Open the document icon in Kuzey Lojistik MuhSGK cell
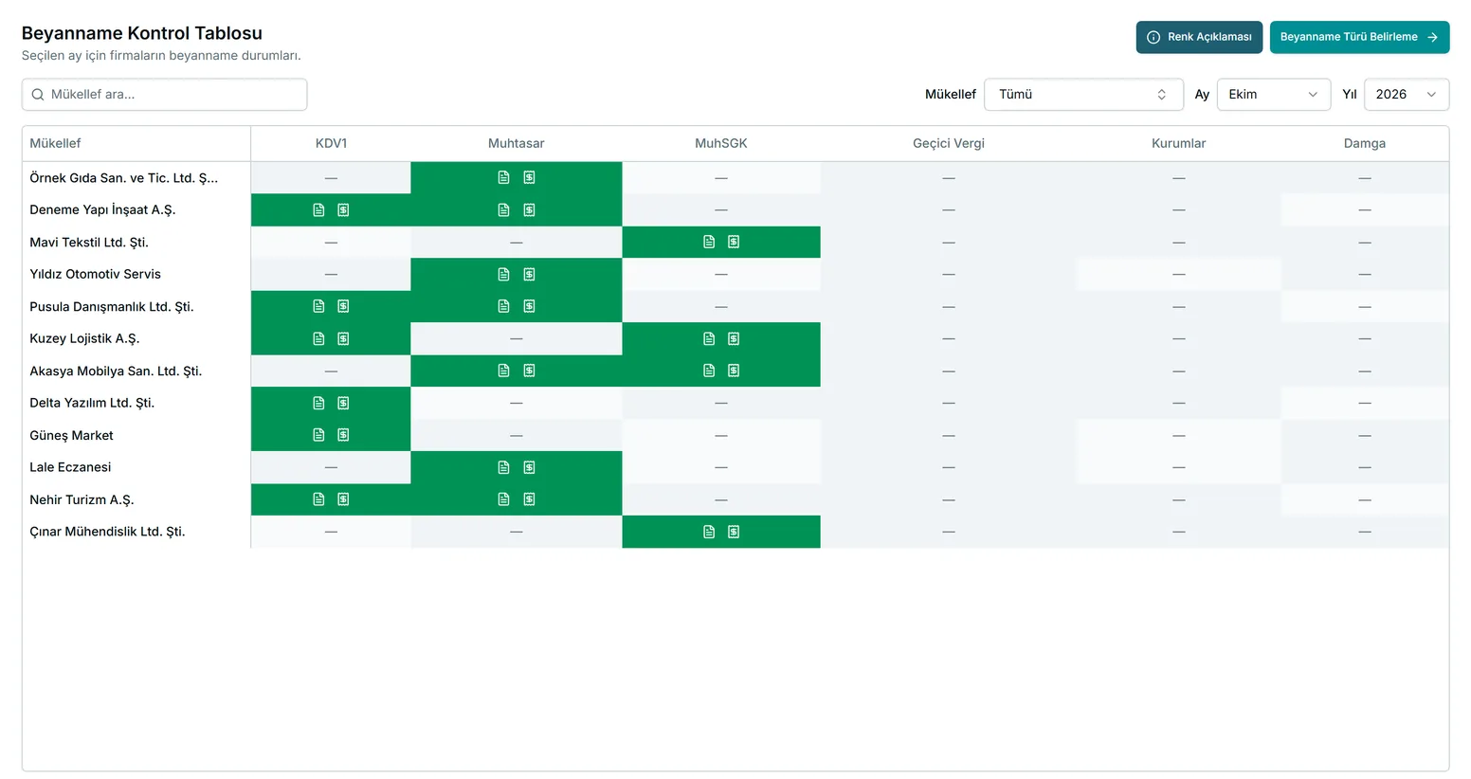The height and width of the screenshot is (779, 1471). tap(709, 338)
